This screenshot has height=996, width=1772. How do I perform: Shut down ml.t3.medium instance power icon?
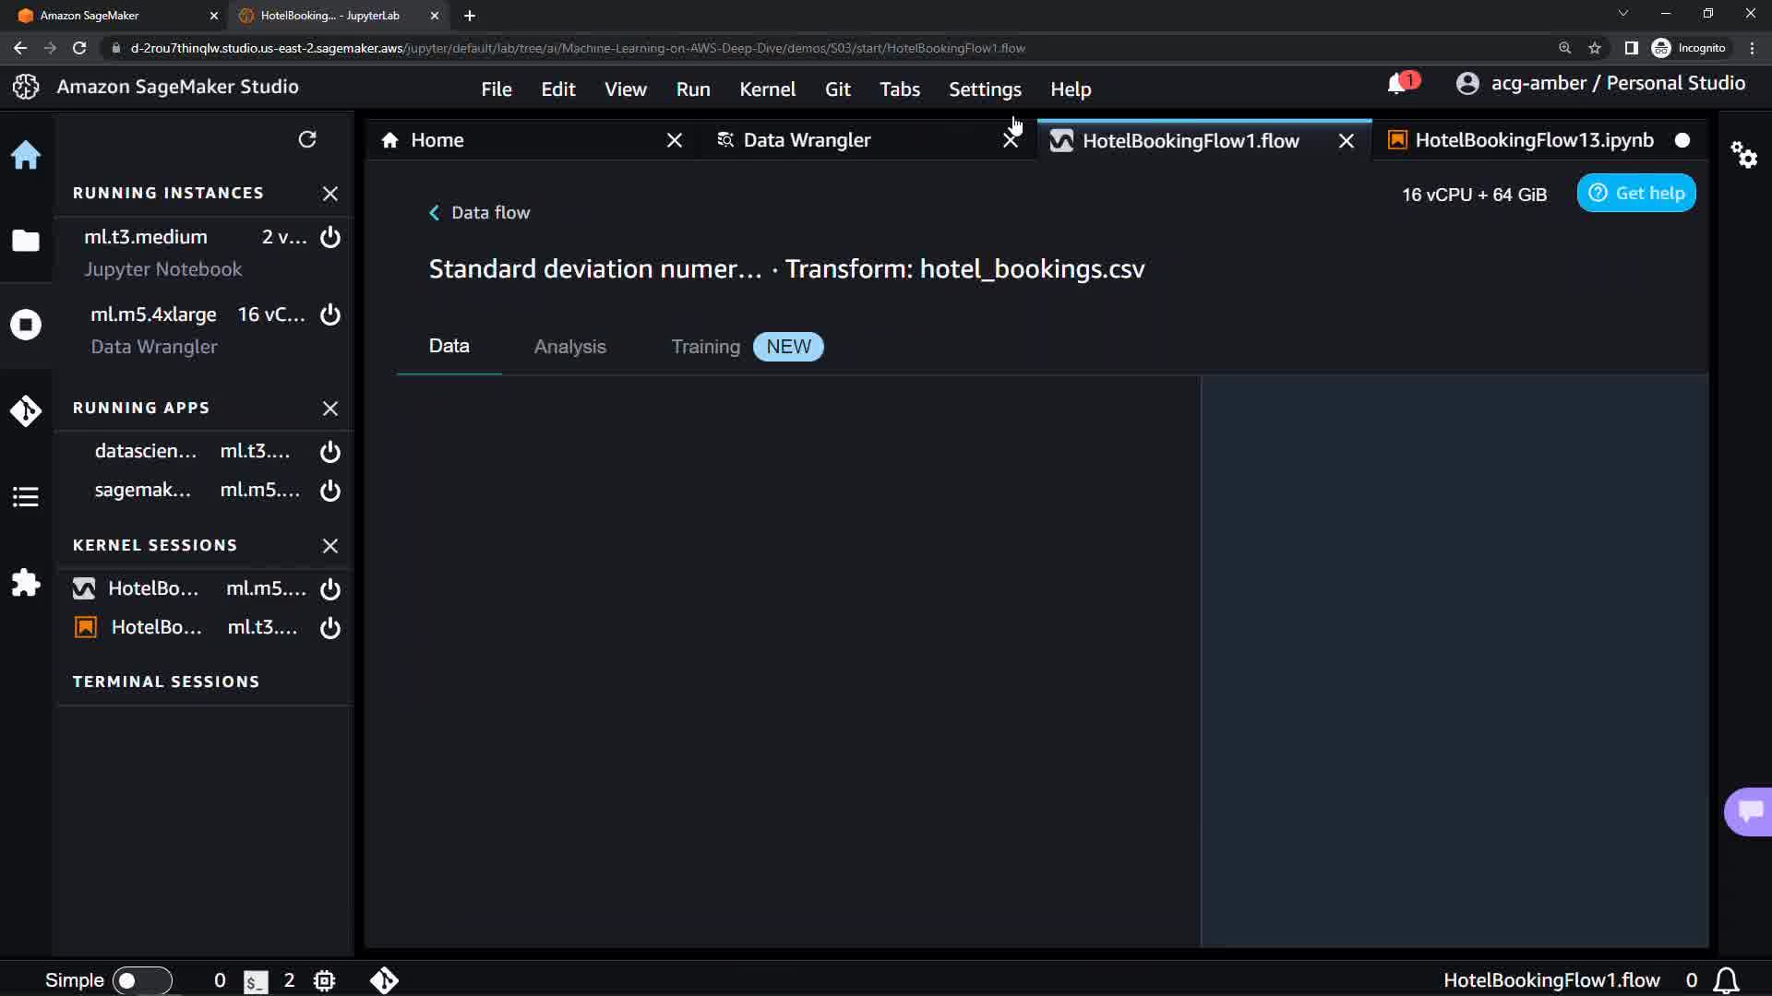[x=330, y=238]
